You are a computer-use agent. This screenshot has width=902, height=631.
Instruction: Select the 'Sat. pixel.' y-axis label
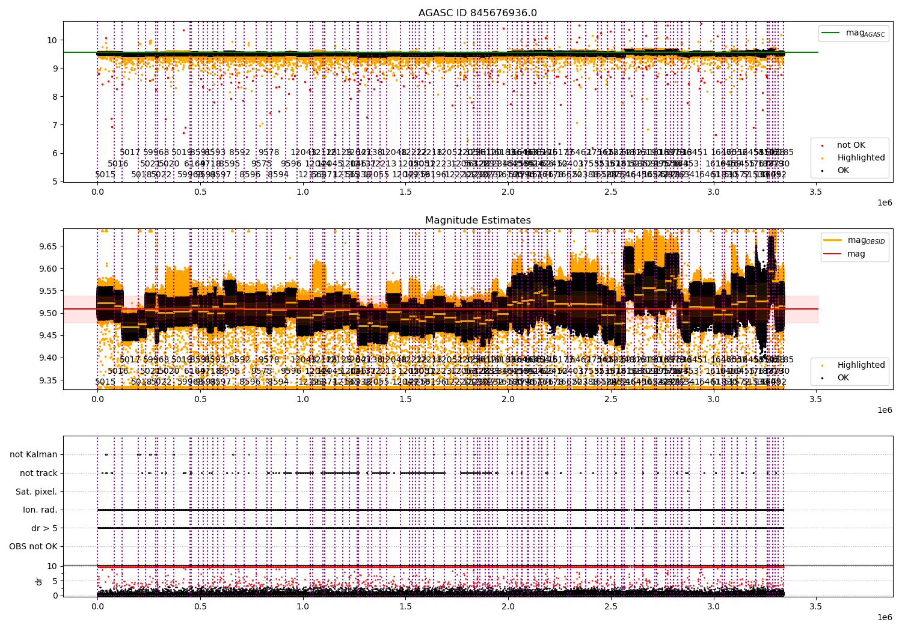click(x=36, y=492)
